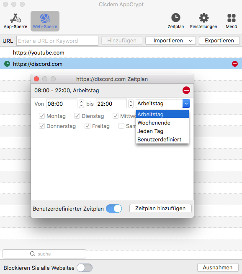Screen dimensions: 242x274
Task: Toggle the Freitag checkbox
Action: [x=88, y=126]
